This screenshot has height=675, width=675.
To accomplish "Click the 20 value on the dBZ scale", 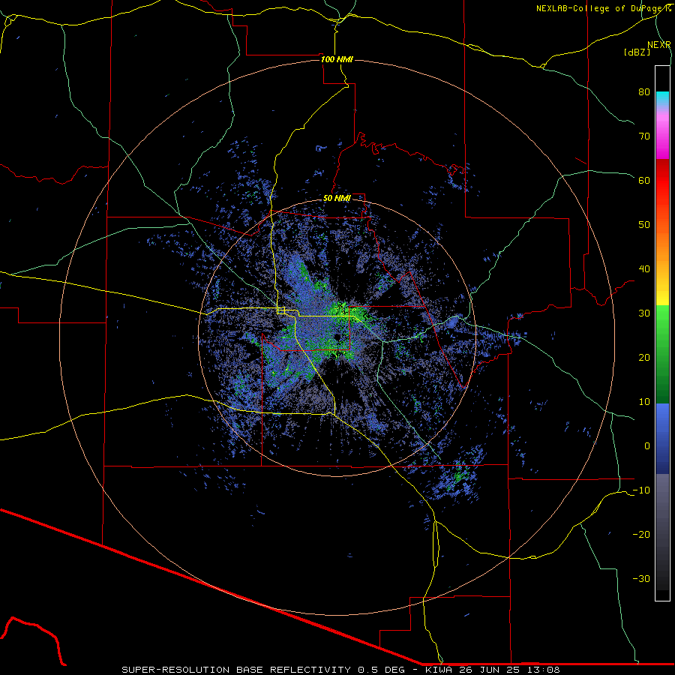I will [x=644, y=358].
